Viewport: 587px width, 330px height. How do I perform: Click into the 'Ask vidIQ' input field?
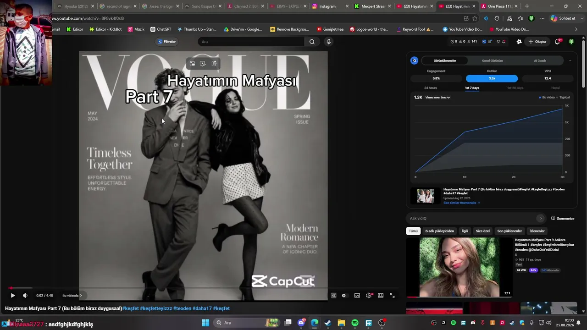471,218
